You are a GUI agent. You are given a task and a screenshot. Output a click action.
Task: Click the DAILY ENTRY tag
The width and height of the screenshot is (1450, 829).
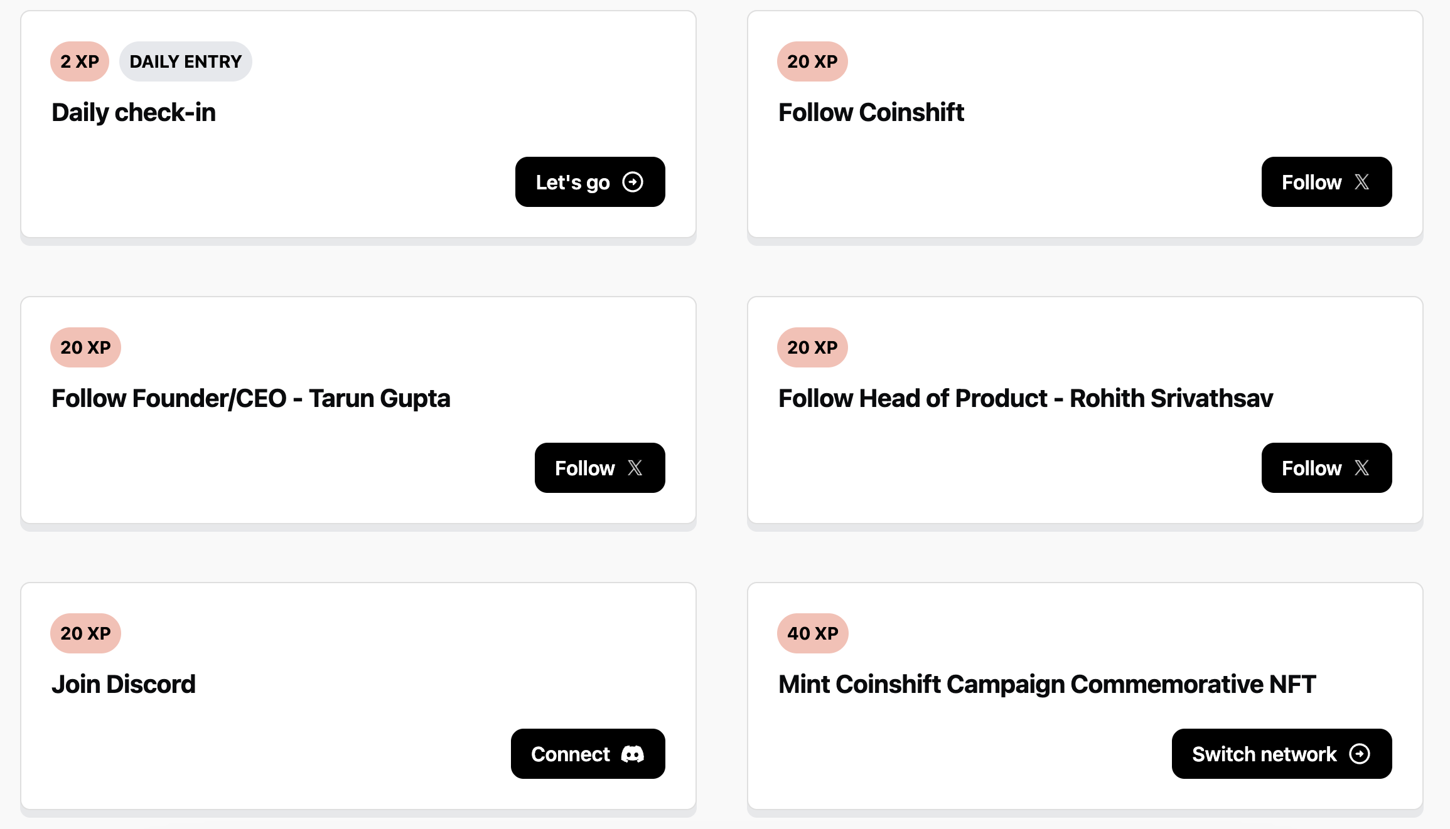pos(185,61)
